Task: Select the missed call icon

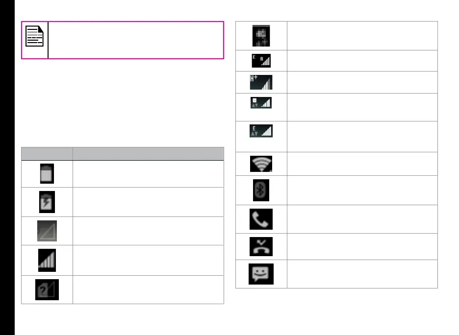Action: (x=261, y=247)
